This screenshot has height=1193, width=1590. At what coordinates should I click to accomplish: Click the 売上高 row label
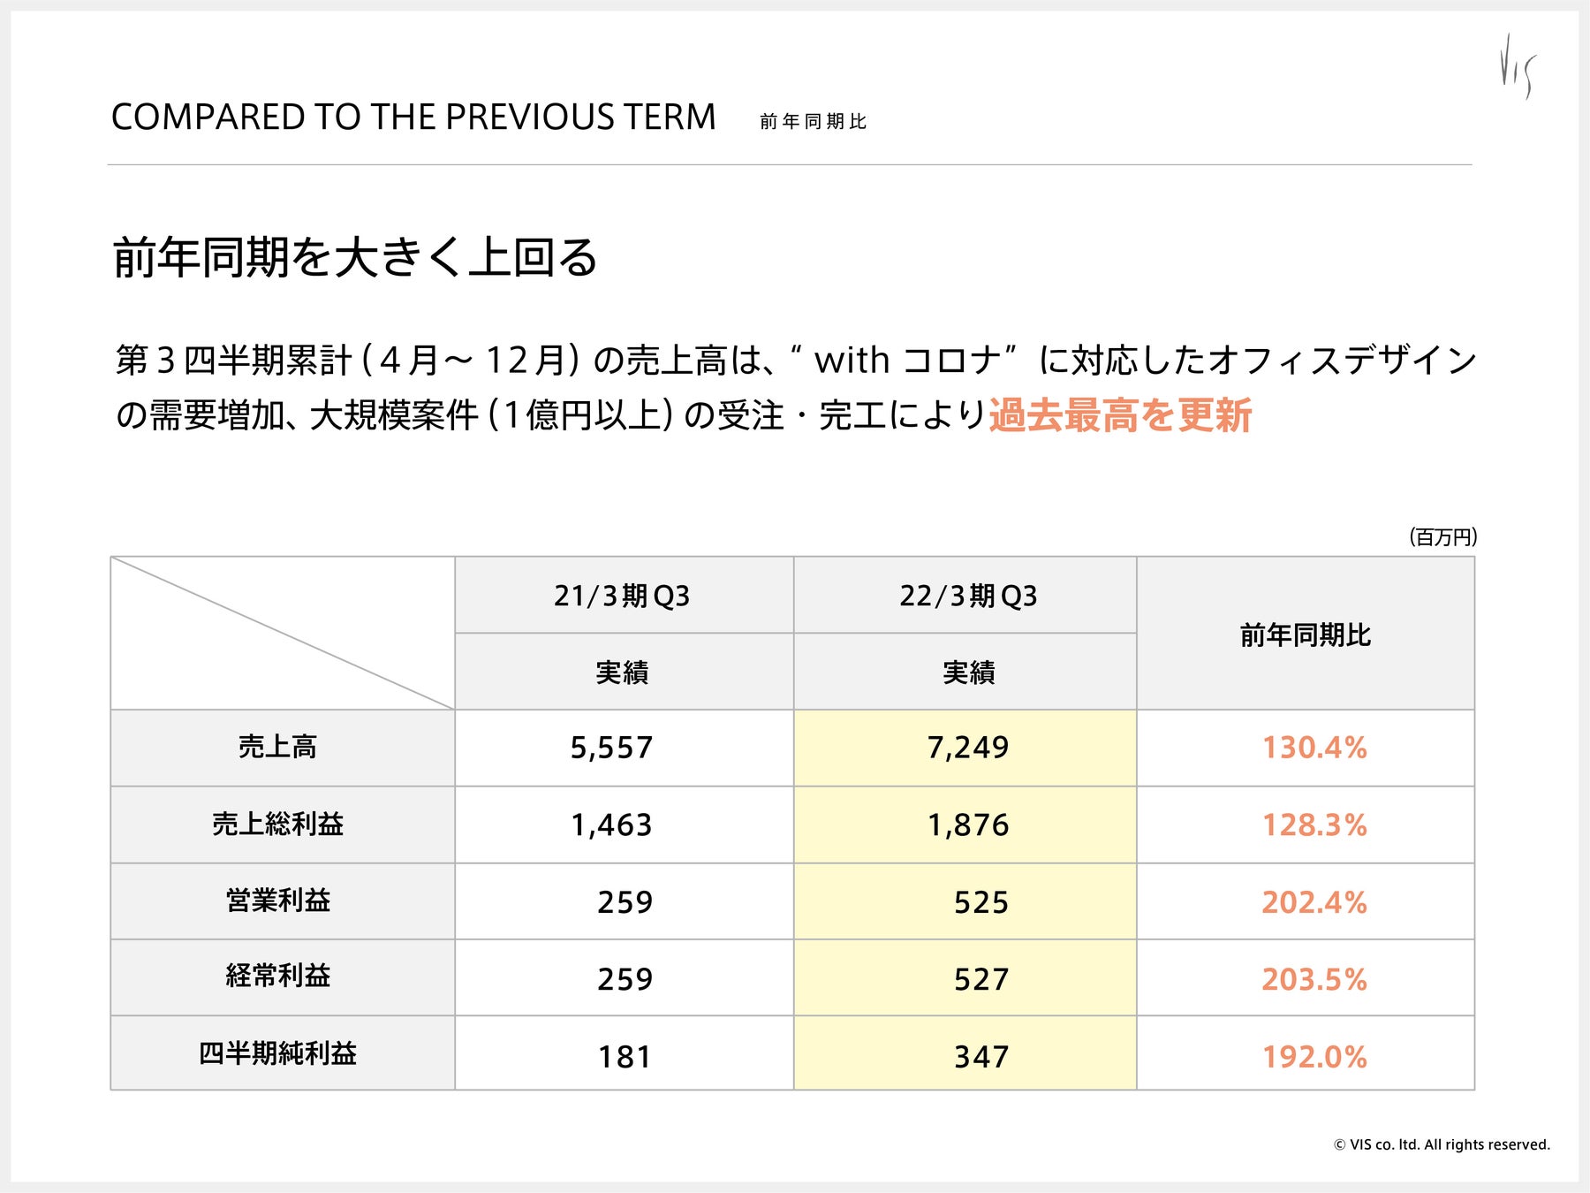coord(277,748)
